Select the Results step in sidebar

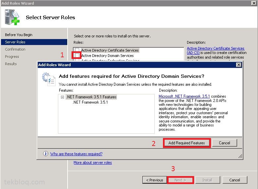click(11, 64)
